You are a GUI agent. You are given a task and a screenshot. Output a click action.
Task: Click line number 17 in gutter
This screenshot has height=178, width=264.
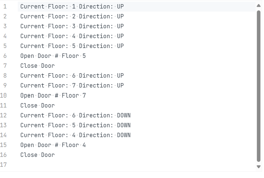(3, 165)
